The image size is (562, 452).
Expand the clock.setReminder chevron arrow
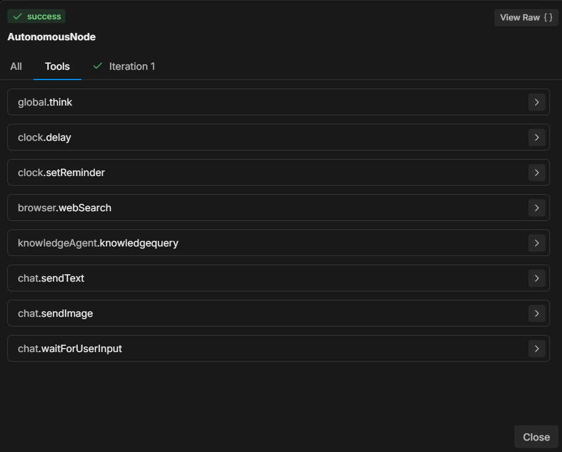536,173
